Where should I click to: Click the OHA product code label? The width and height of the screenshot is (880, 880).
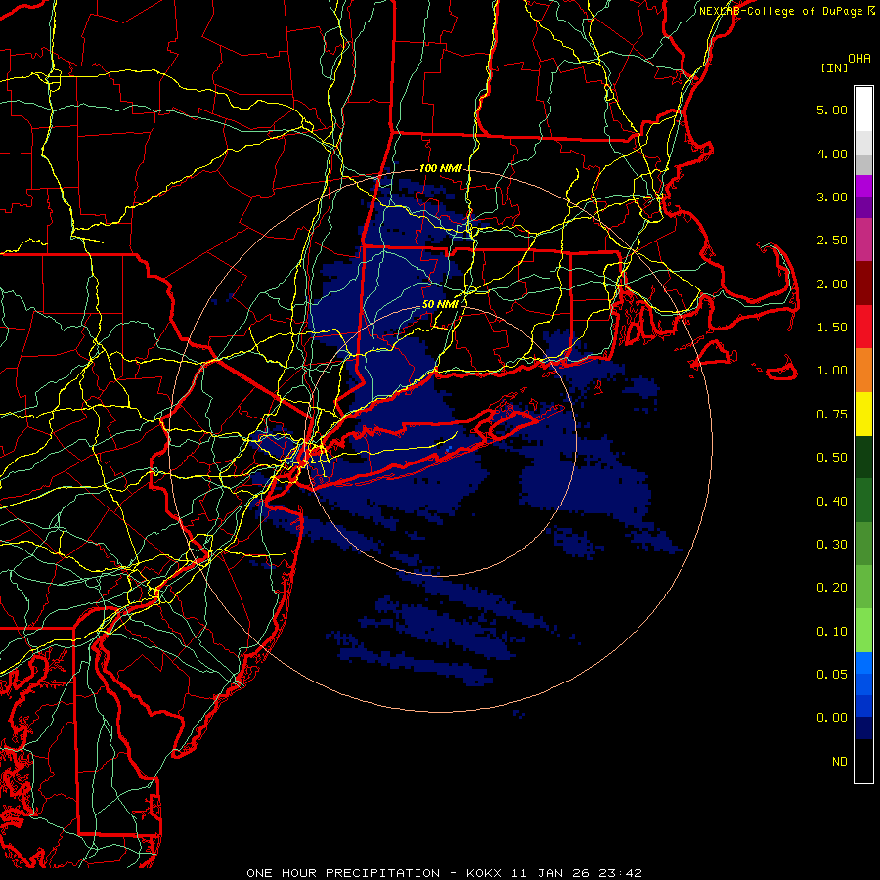pos(859,58)
